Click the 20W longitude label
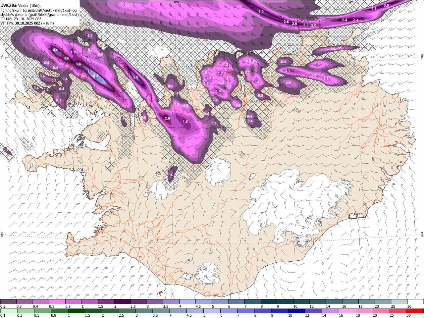Screen dimensions: 424x318 pos(176,2)
